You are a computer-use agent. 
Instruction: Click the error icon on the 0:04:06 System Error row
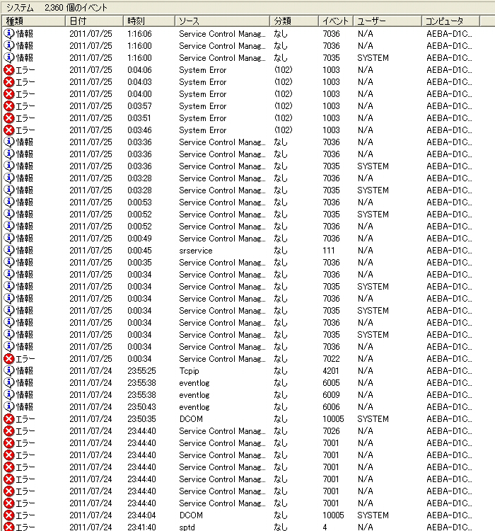(9, 70)
